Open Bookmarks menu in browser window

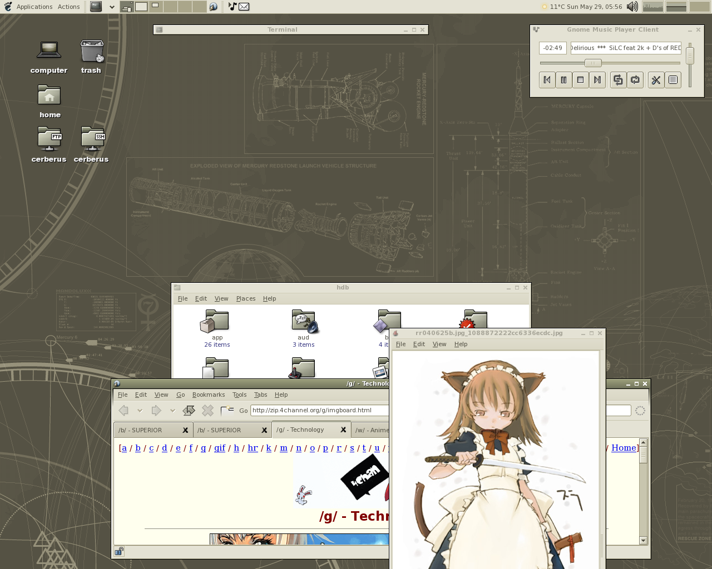pos(209,395)
